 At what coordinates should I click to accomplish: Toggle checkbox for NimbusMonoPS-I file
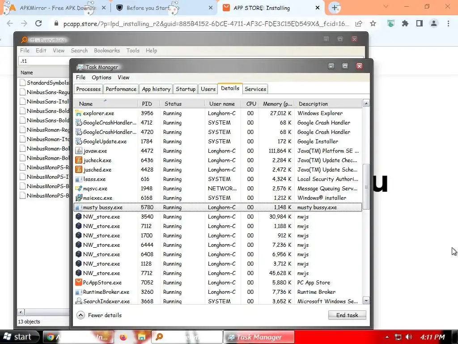(x=22, y=176)
